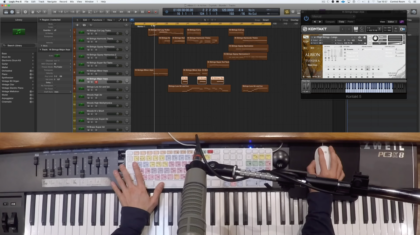Solo the Hi Strings Gypsy Harmonics track

pyautogui.click(x=92, y=50)
